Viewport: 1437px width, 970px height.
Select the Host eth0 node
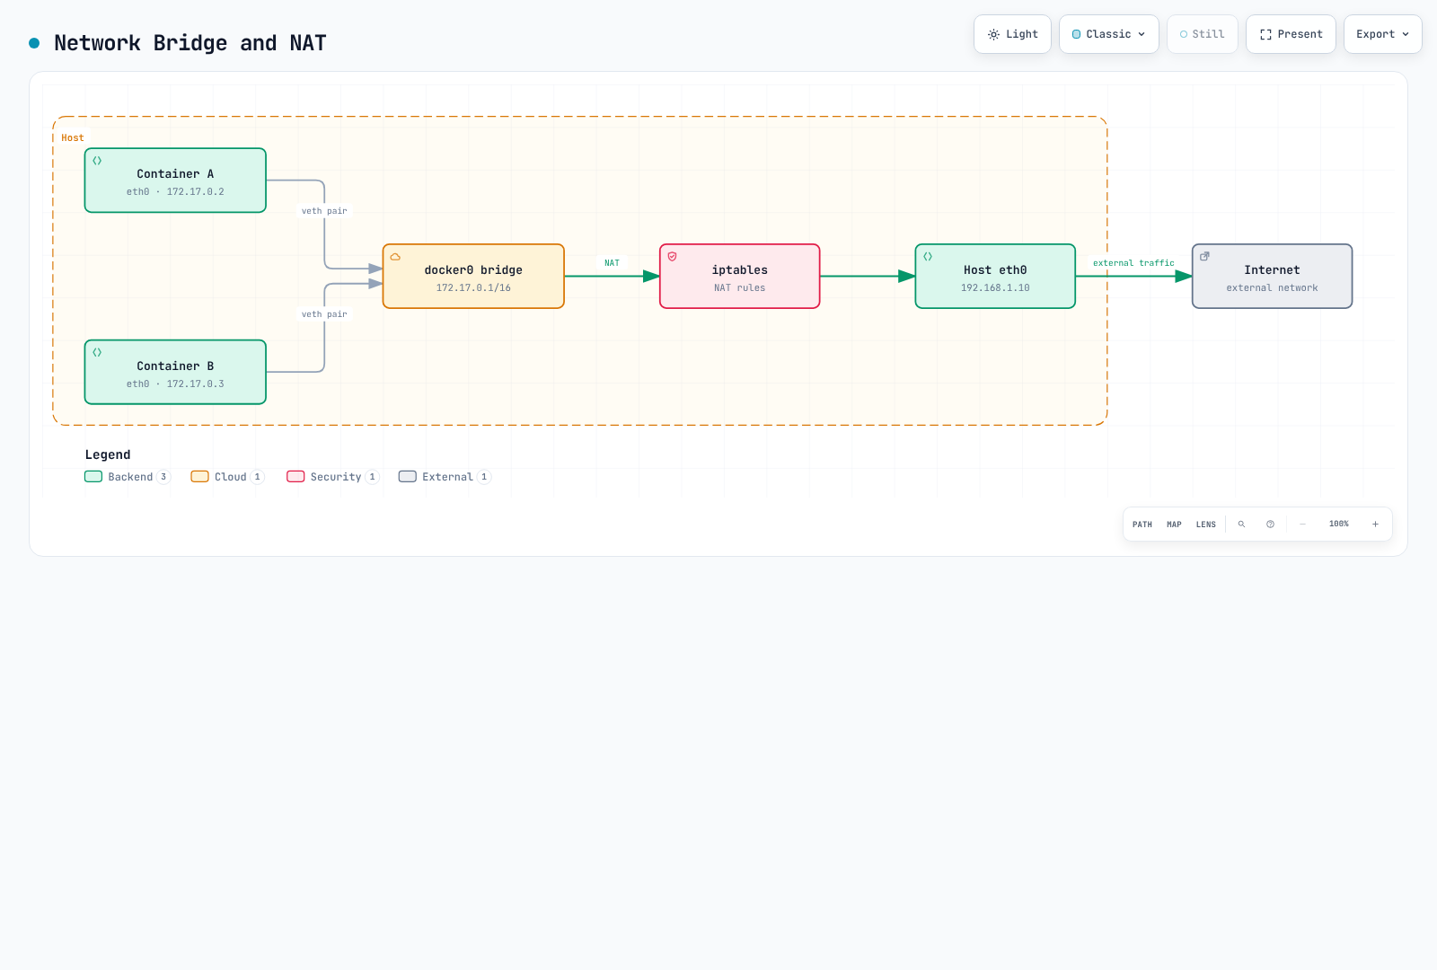pos(995,277)
